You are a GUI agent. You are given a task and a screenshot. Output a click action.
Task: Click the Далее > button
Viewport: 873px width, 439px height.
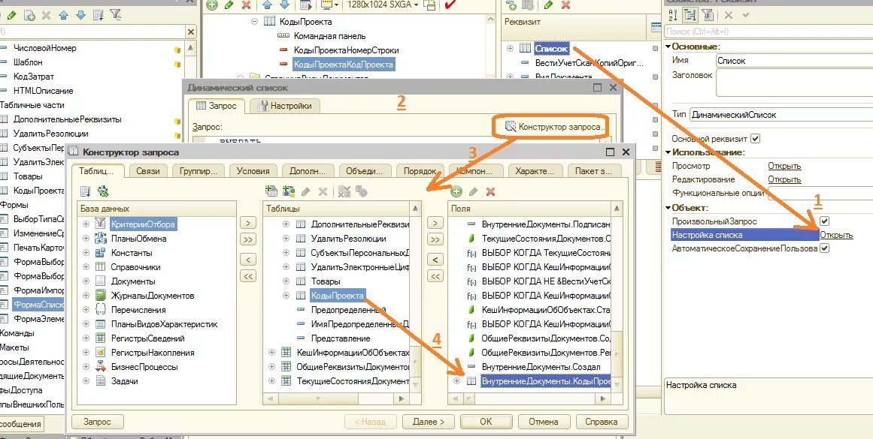(x=429, y=422)
